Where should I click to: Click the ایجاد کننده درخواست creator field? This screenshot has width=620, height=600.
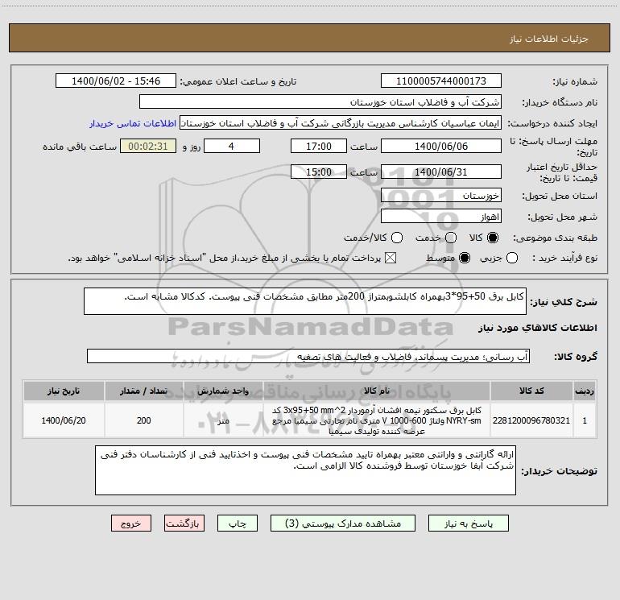click(341, 122)
